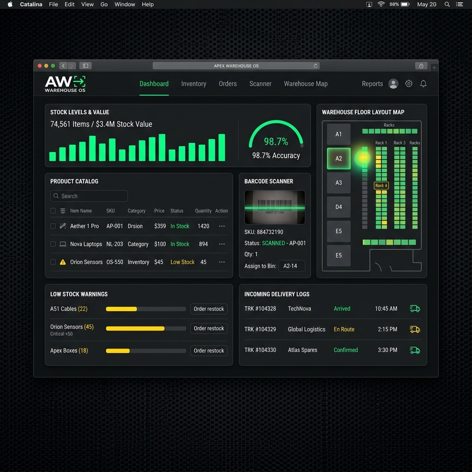The width and height of the screenshot is (472, 472).
Task: Toggle the sidebar panel icon
Action: [x=85, y=65]
